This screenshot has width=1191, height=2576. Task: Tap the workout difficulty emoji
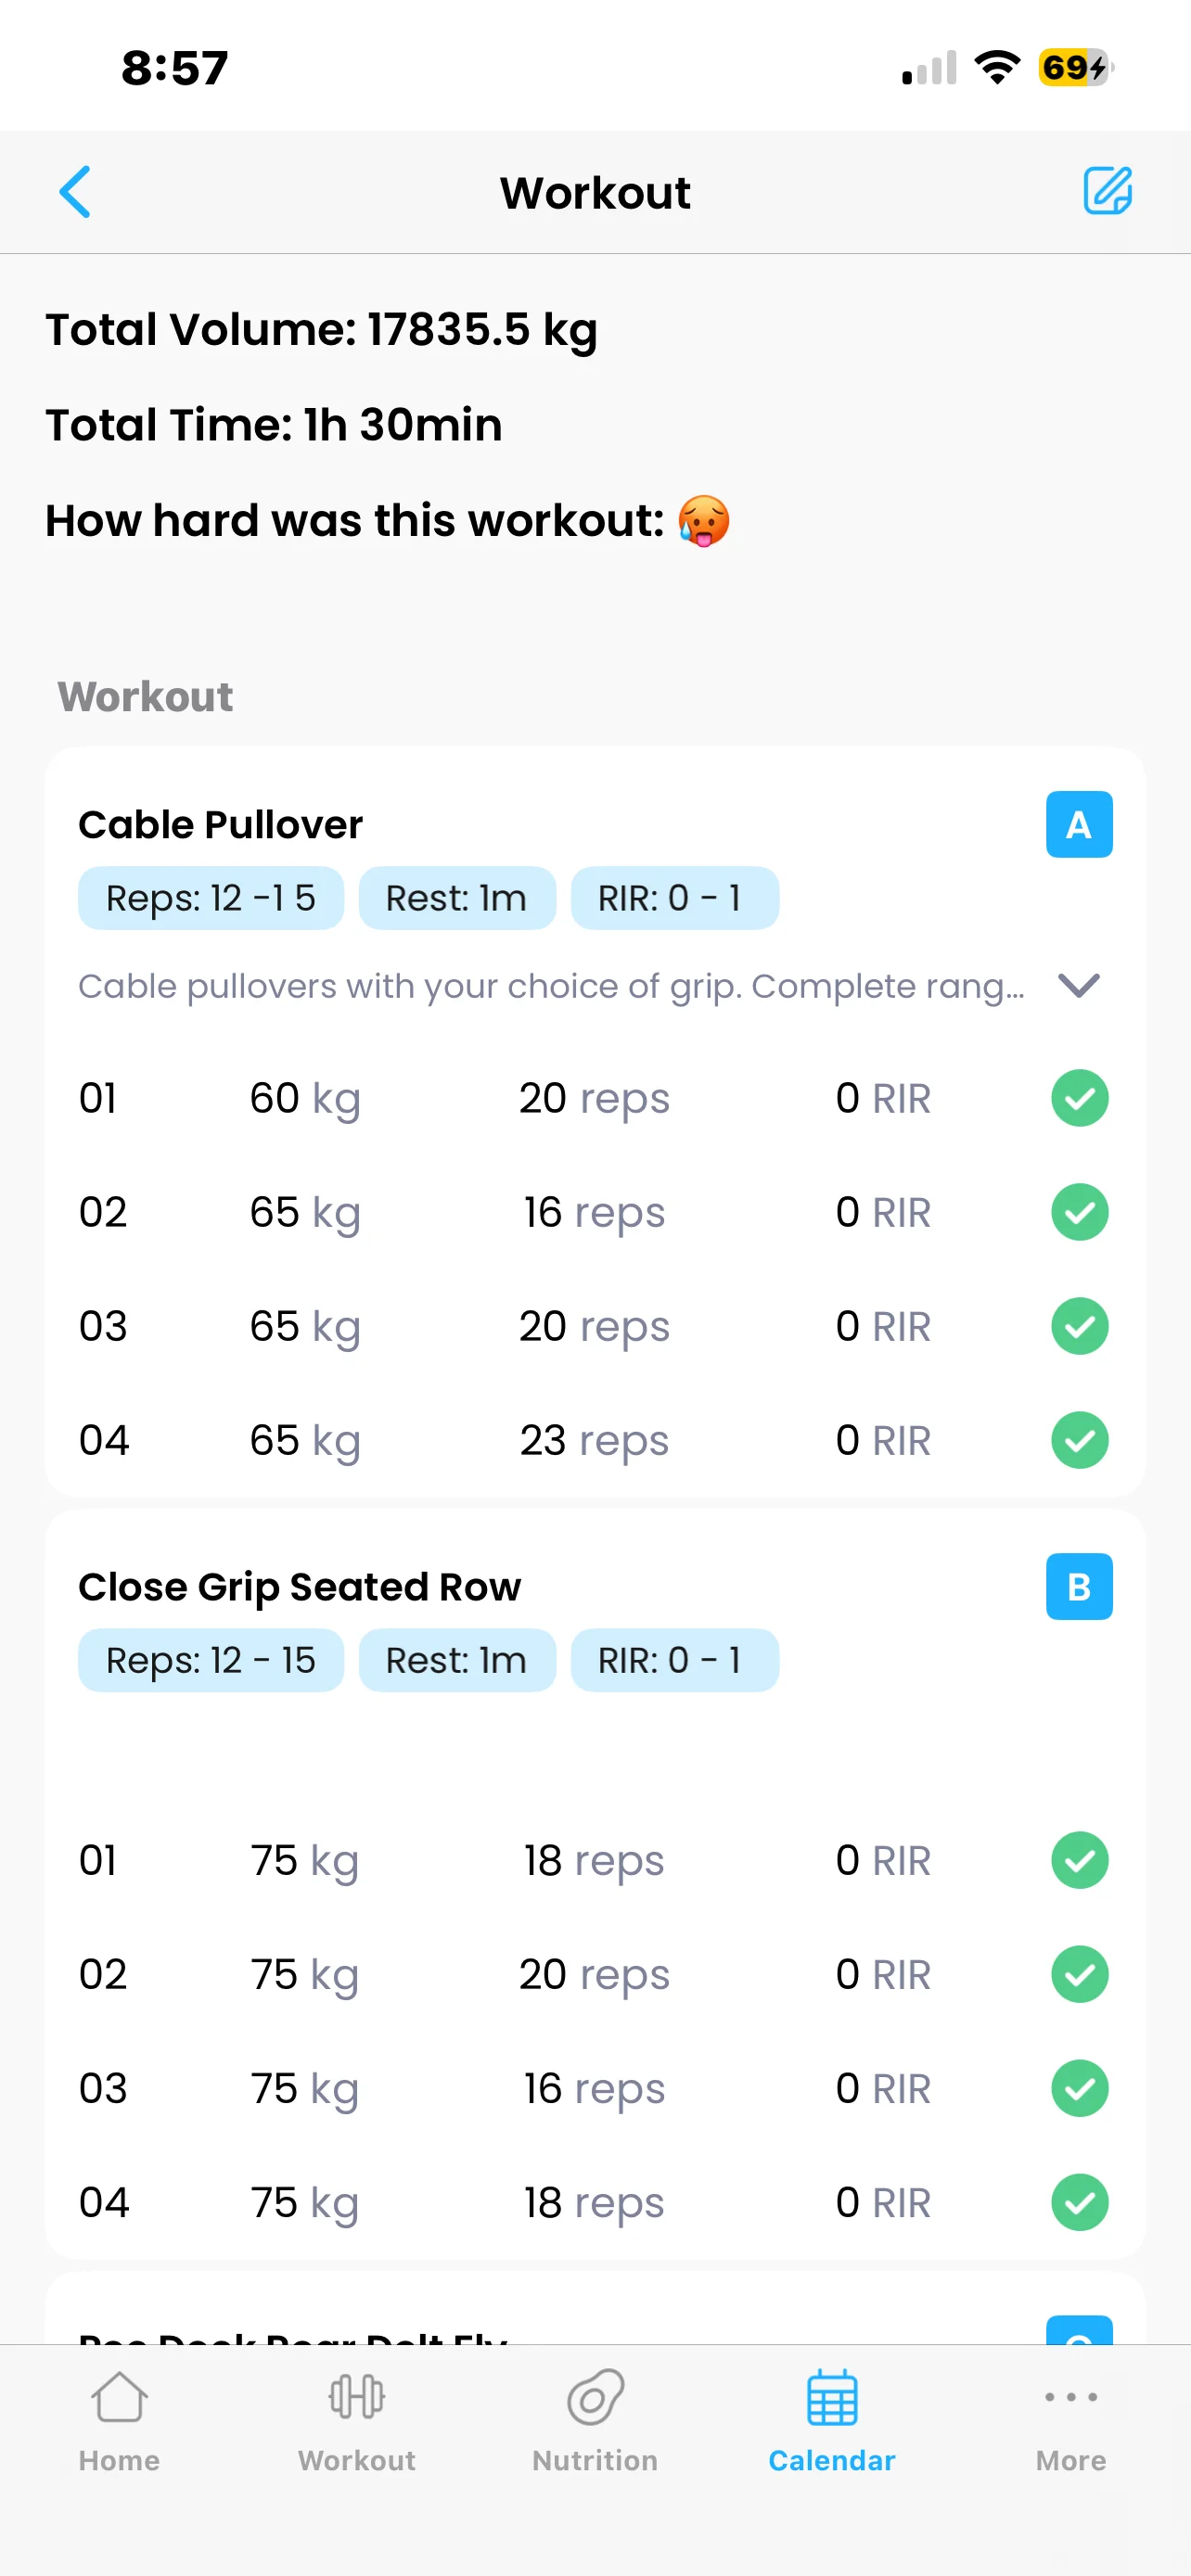tap(704, 521)
